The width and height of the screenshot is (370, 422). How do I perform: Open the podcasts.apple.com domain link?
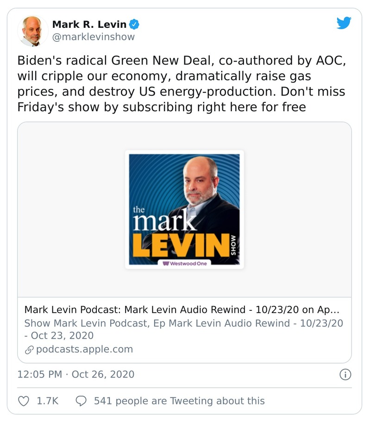[84, 349]
